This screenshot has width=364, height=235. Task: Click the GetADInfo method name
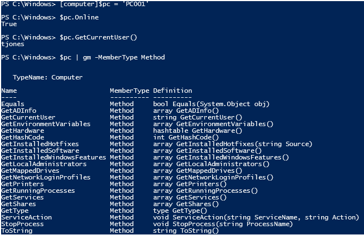18,111
